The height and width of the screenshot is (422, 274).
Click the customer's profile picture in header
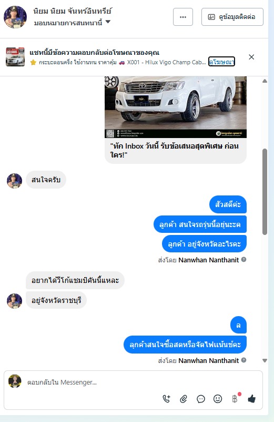[x=15, y=17]
